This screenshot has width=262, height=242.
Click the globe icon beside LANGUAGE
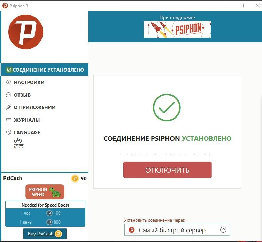point(8,132)
